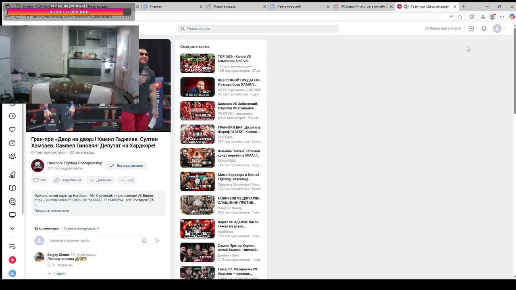Open Hardcore Fighting Championship channel name

pyautogui.click(x=75, y=163)
